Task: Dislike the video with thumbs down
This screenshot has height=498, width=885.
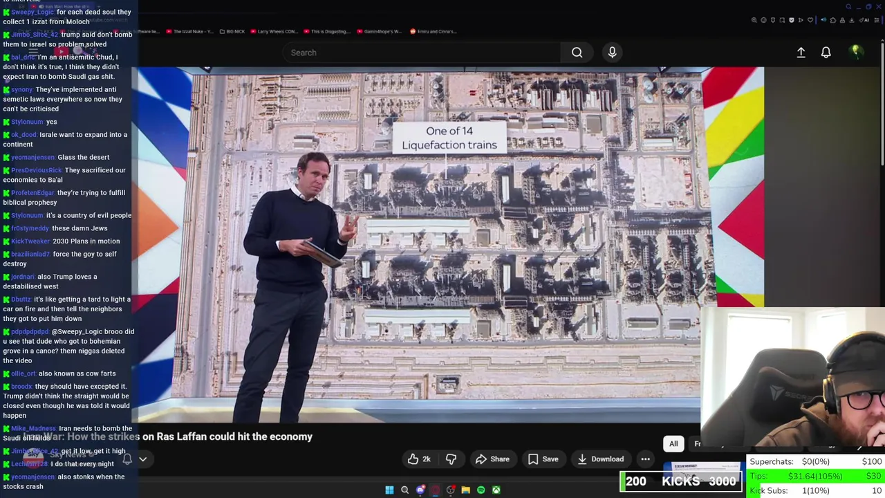Action: (451, 459)
